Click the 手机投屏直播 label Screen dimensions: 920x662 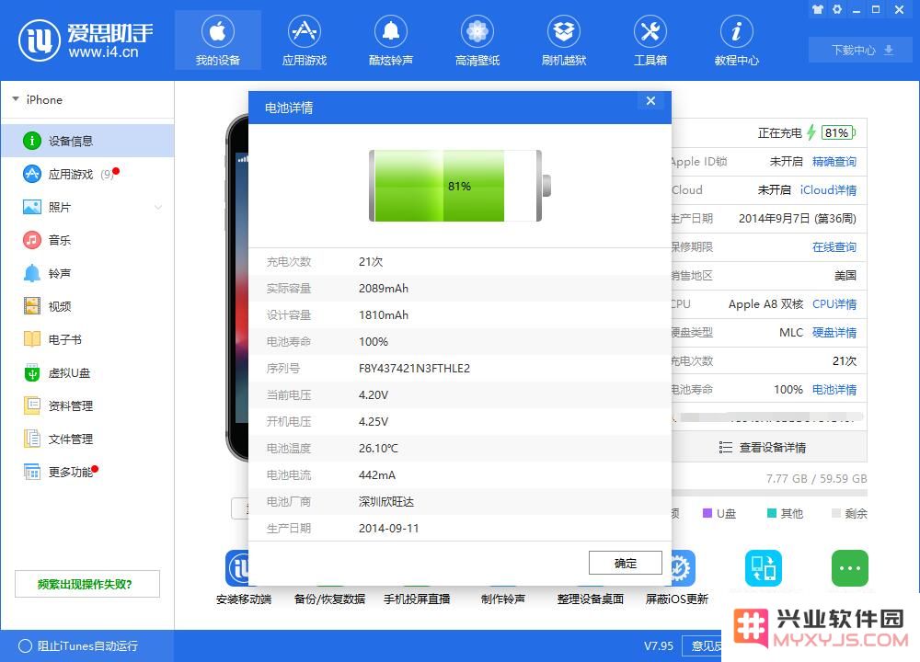[x=417, y=599]
